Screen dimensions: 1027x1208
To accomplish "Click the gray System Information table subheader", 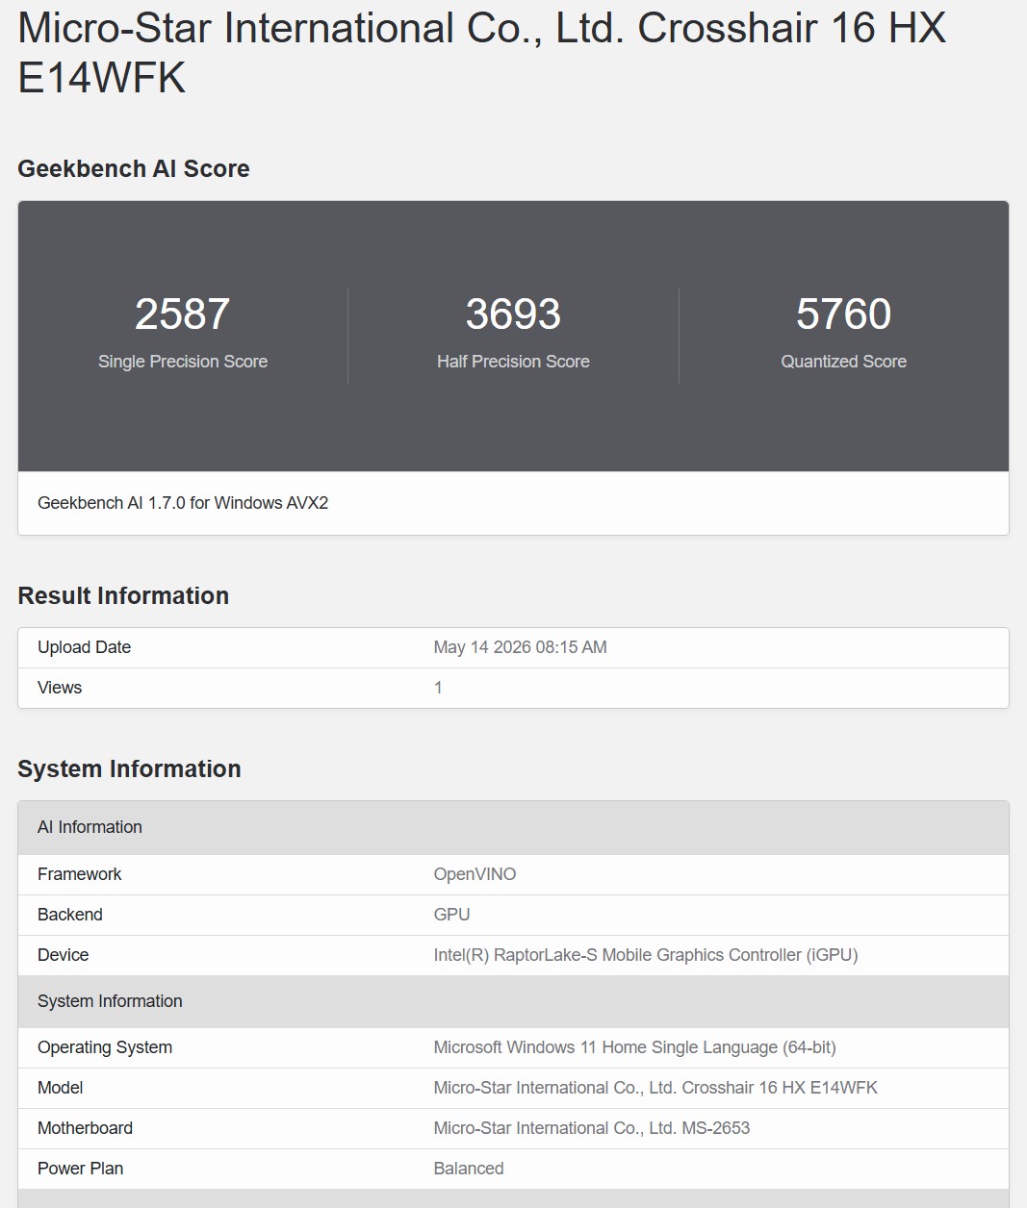I will [513, 1001].
